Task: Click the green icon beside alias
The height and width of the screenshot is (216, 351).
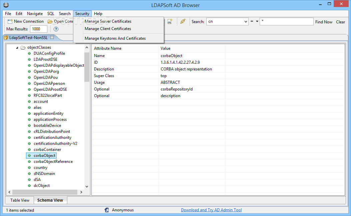Action: [29, 107]
